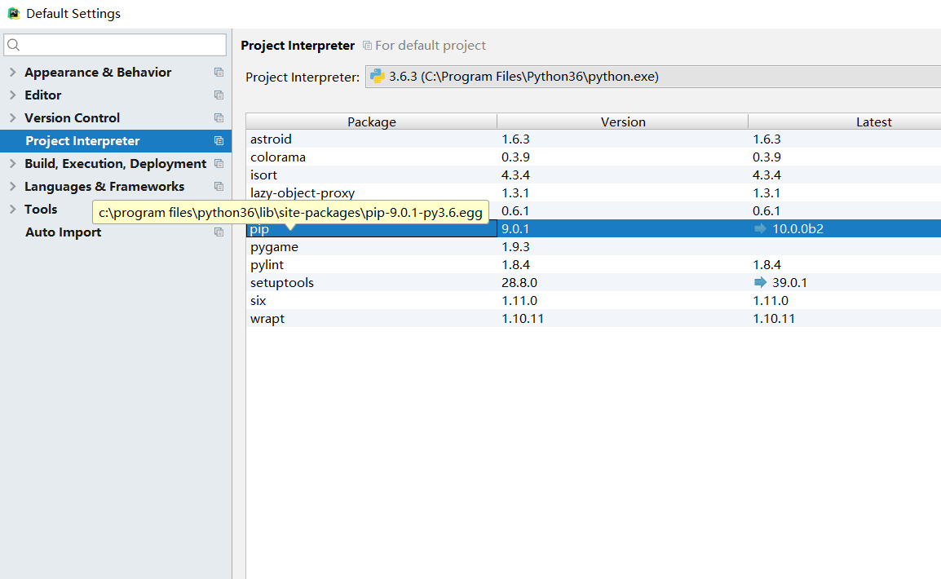Select the pylint package row
Screen dimensions: 941x579
pos(267,265)
